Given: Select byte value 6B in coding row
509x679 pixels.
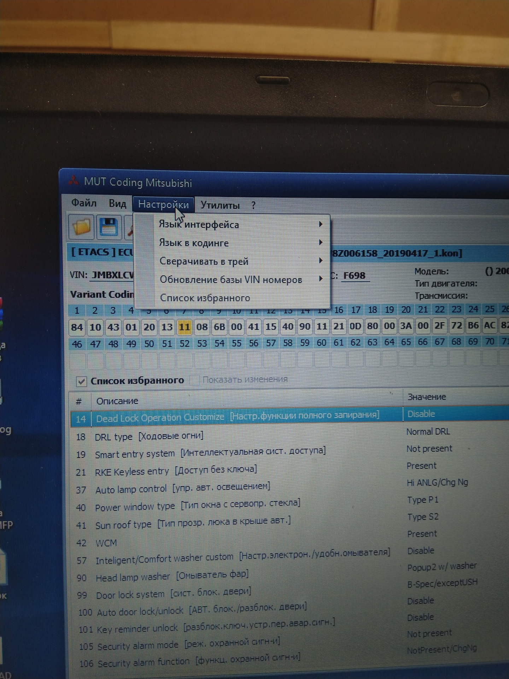Looking at the screenshot, I should click(x=219, y=327).
